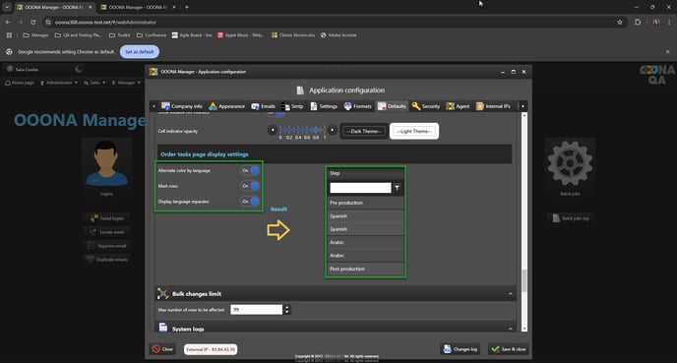Disable the Mark rows switch

click(x=250, y=186)
